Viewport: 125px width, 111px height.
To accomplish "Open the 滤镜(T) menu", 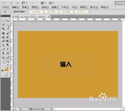I will [55, 7].
